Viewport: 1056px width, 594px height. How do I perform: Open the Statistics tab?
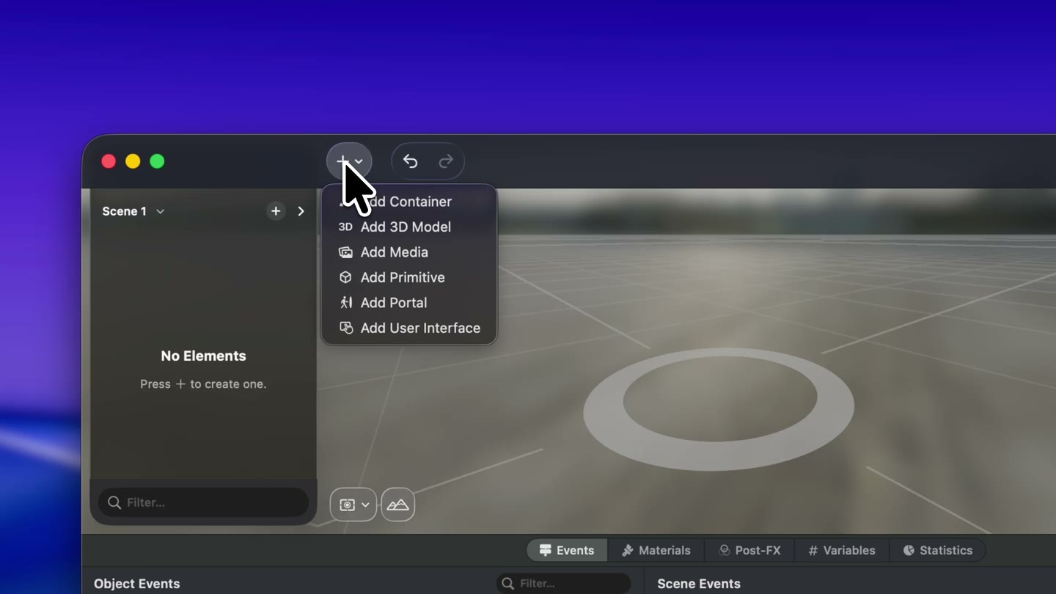[938, 550]
